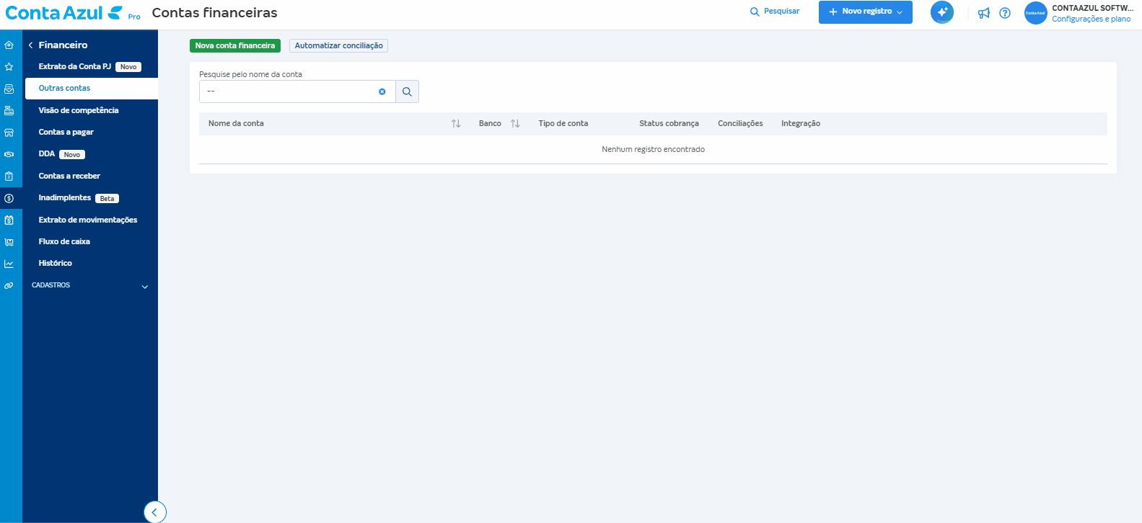Image resolution: width=1142 pixels, height=523 pixels.
Task: Click the megaphone announcements icon
Action: (x=983, y=13)
